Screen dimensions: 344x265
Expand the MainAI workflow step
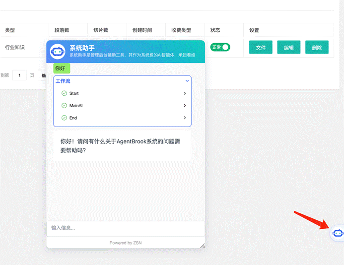click(x=185, y=106)
